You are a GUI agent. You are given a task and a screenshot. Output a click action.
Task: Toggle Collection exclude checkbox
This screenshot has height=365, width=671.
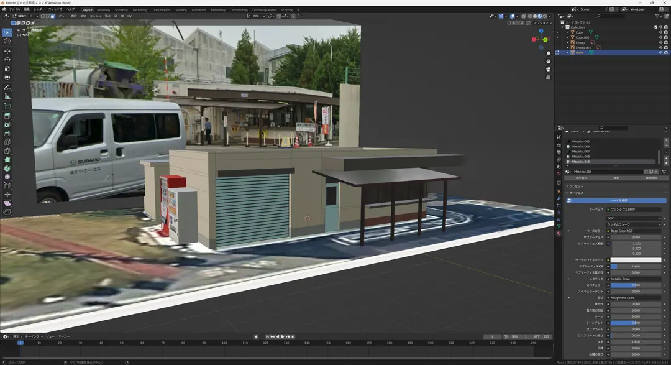[655, 27]
